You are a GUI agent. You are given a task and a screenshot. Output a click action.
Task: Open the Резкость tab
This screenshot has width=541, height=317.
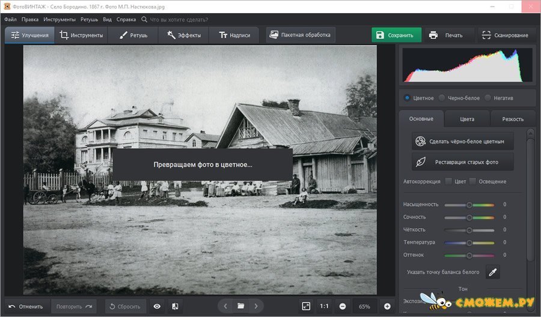[513, 119]
